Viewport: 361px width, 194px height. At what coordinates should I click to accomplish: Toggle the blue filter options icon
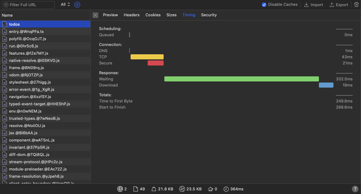77,5
